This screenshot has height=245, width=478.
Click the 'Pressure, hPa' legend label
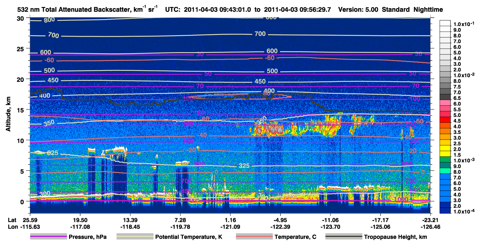pos(88,237)
